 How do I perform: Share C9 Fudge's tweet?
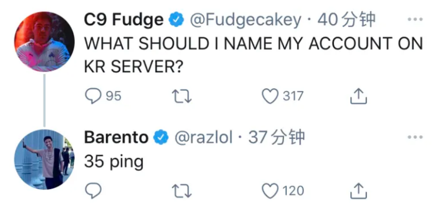357,96
